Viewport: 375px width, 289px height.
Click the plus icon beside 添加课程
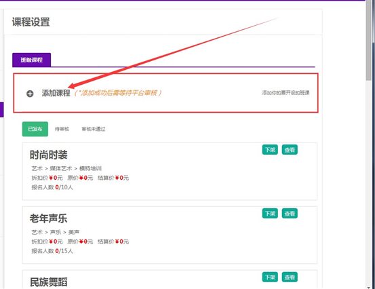pyautogui.click(x=30, y=94)
